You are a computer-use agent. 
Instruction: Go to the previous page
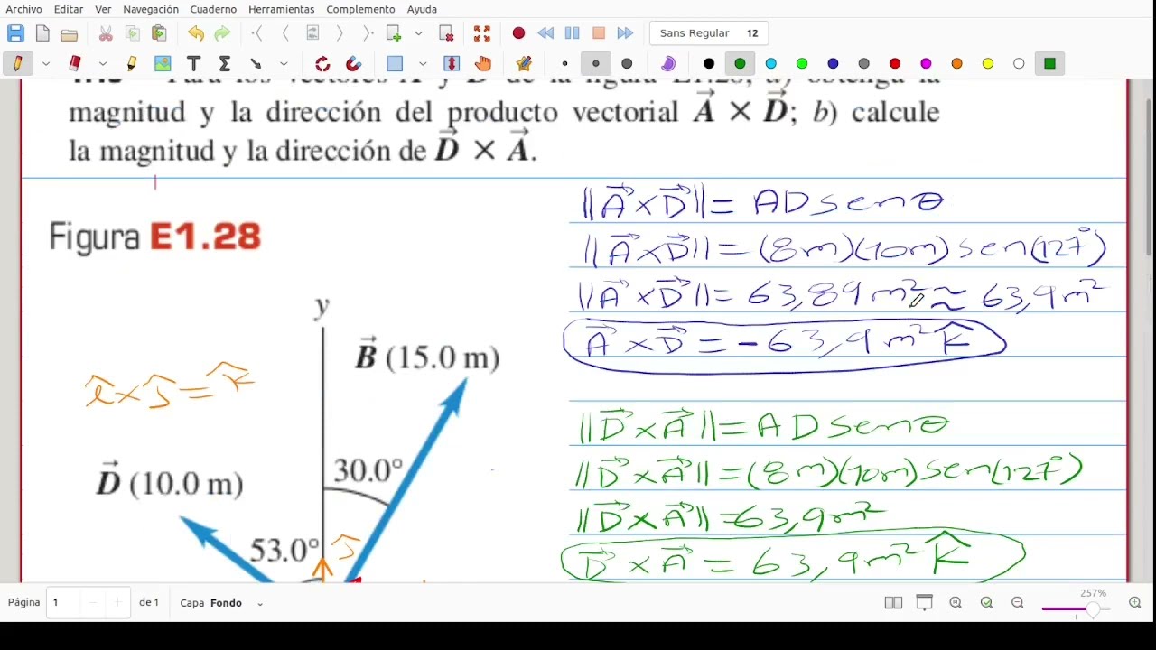[285, 33]
